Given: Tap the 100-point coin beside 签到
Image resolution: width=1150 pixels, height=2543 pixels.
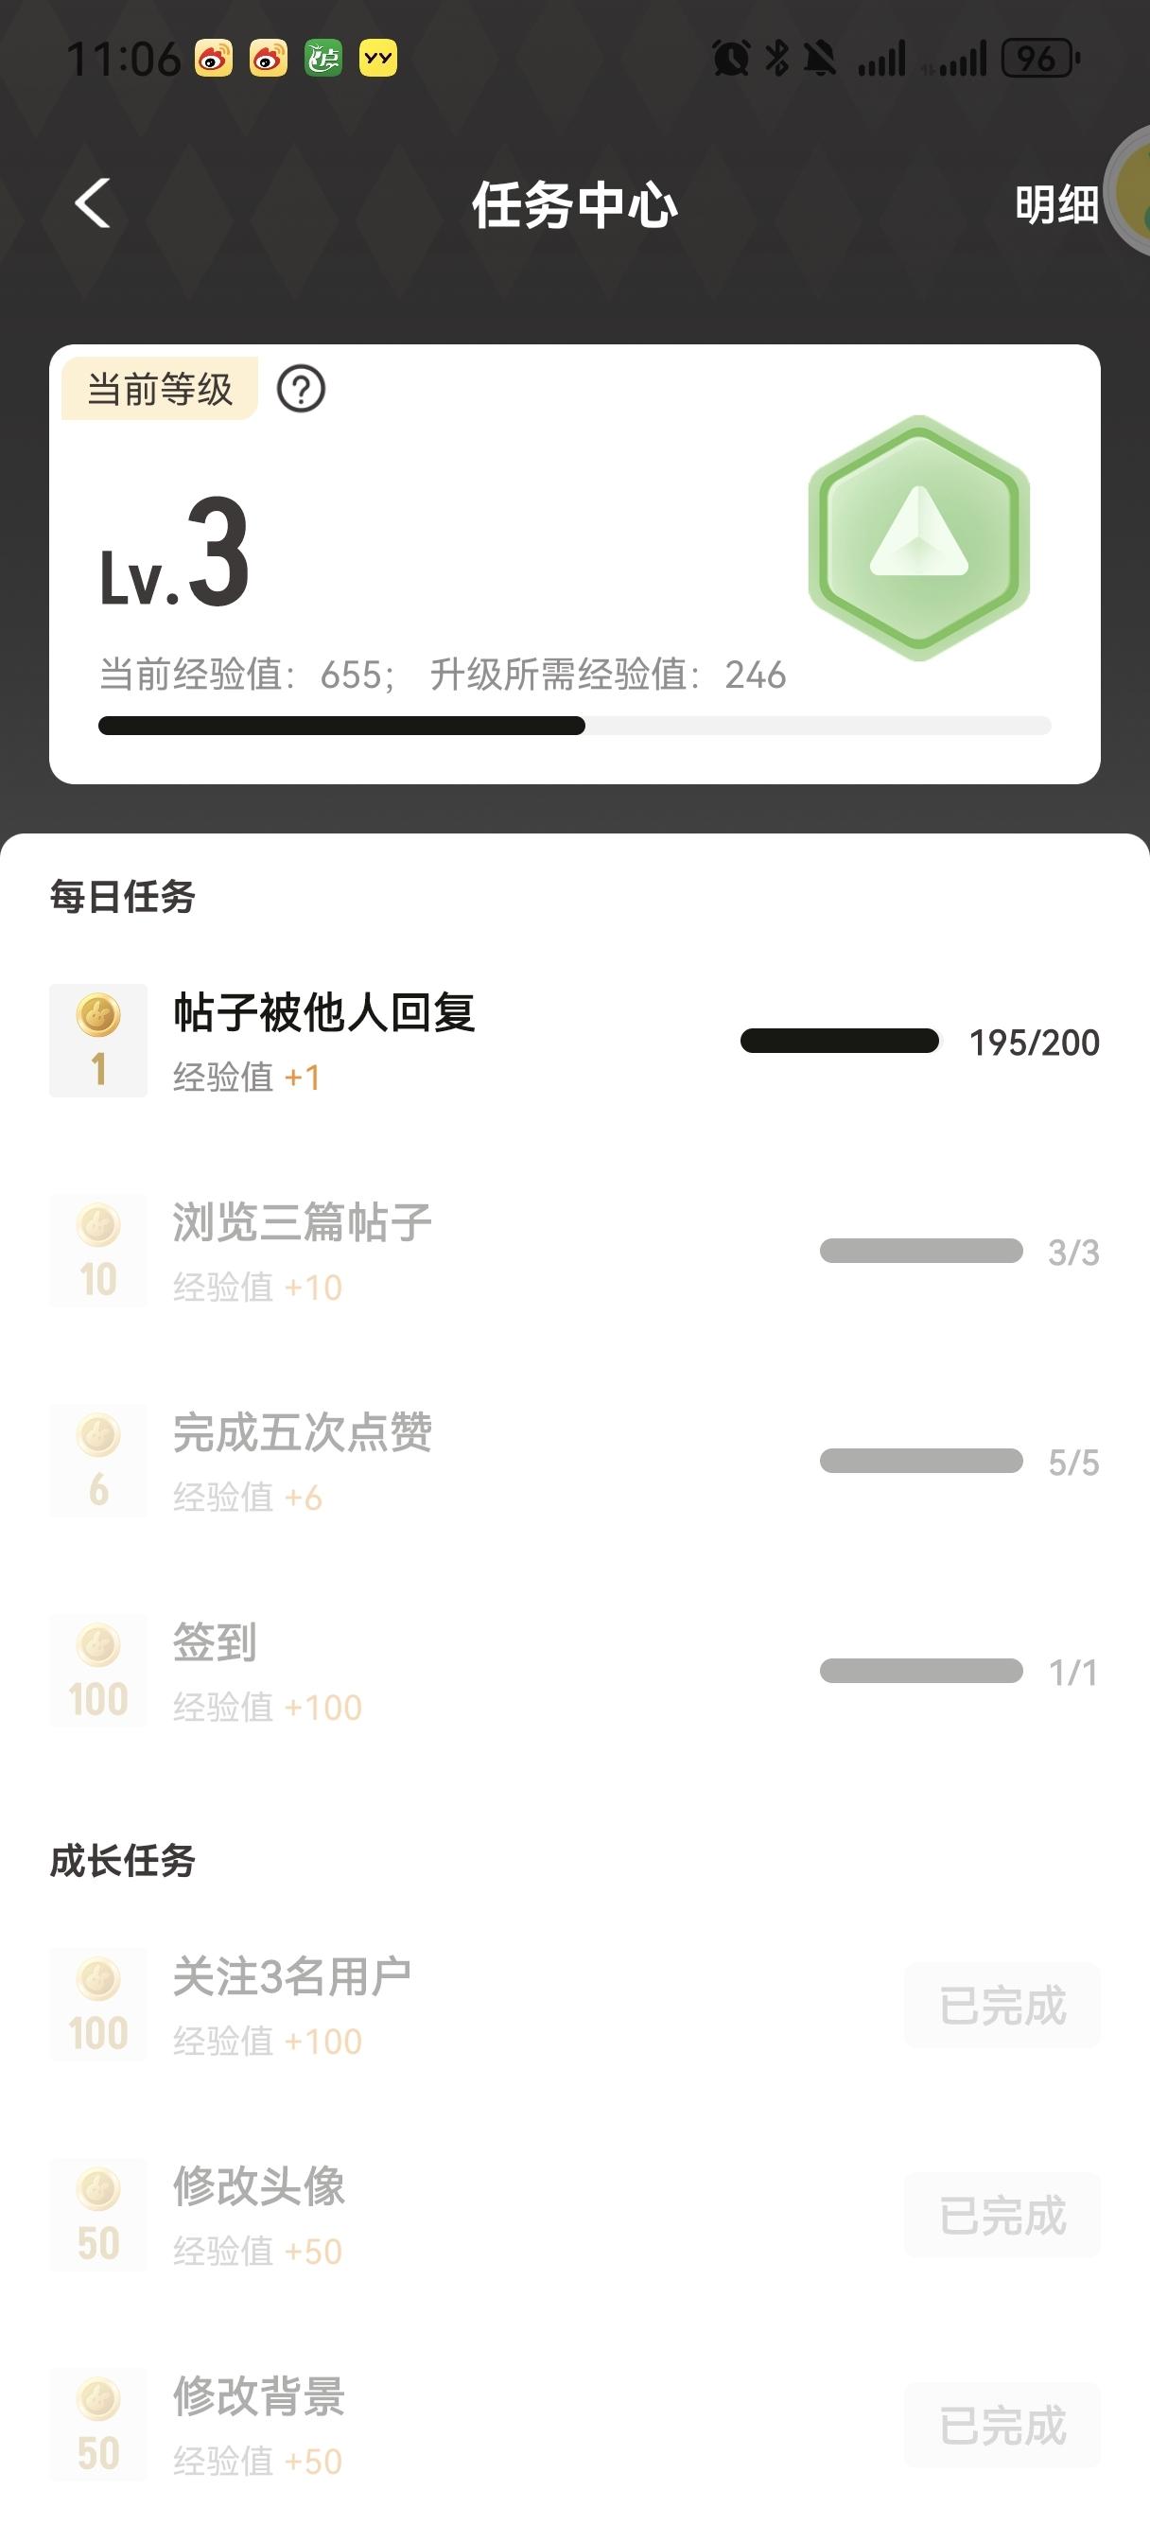Looking at the screenshot, I should click(98, 1671).
